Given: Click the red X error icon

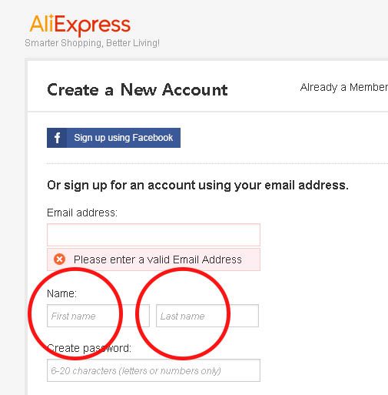Looking at the screenshot, I should [x=59, y=259].
